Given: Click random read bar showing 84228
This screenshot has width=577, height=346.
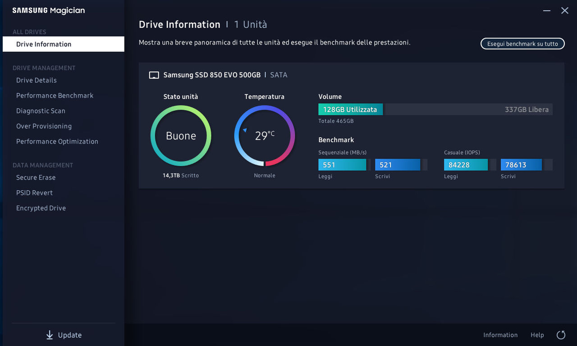Looking at the screenshot, I should point(466,165).
